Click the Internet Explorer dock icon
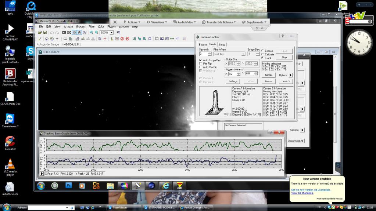 [165, 186]
